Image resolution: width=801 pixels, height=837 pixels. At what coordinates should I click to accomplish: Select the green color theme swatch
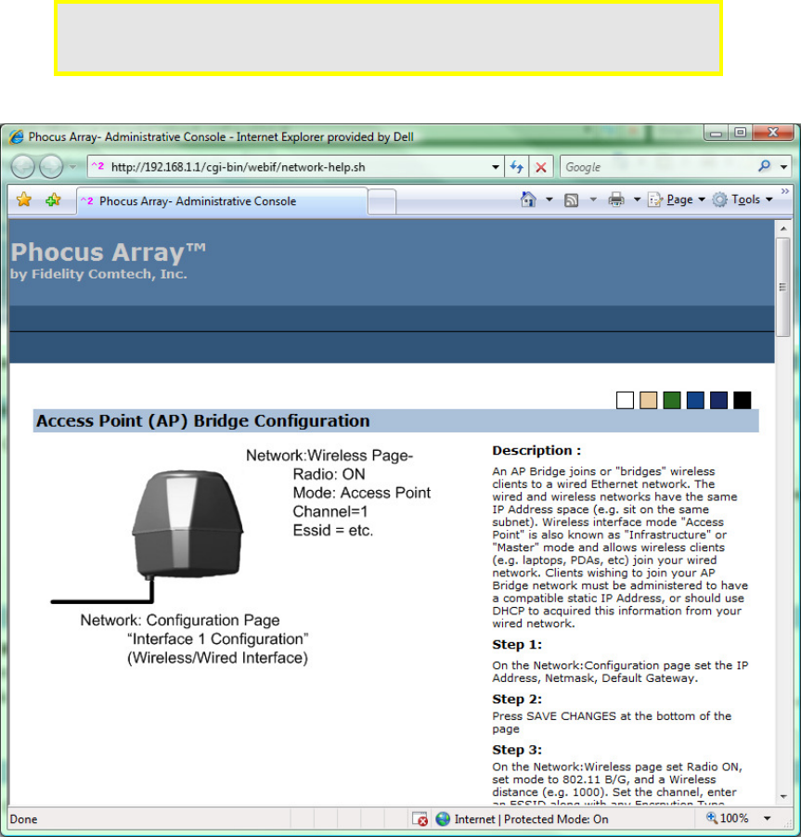tap(672, 400)
